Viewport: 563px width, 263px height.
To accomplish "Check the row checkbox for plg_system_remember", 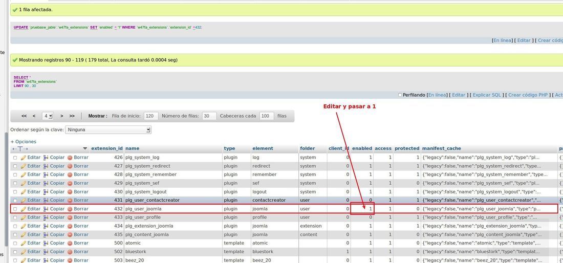I will pyautogui.click(x=15, y=174).
